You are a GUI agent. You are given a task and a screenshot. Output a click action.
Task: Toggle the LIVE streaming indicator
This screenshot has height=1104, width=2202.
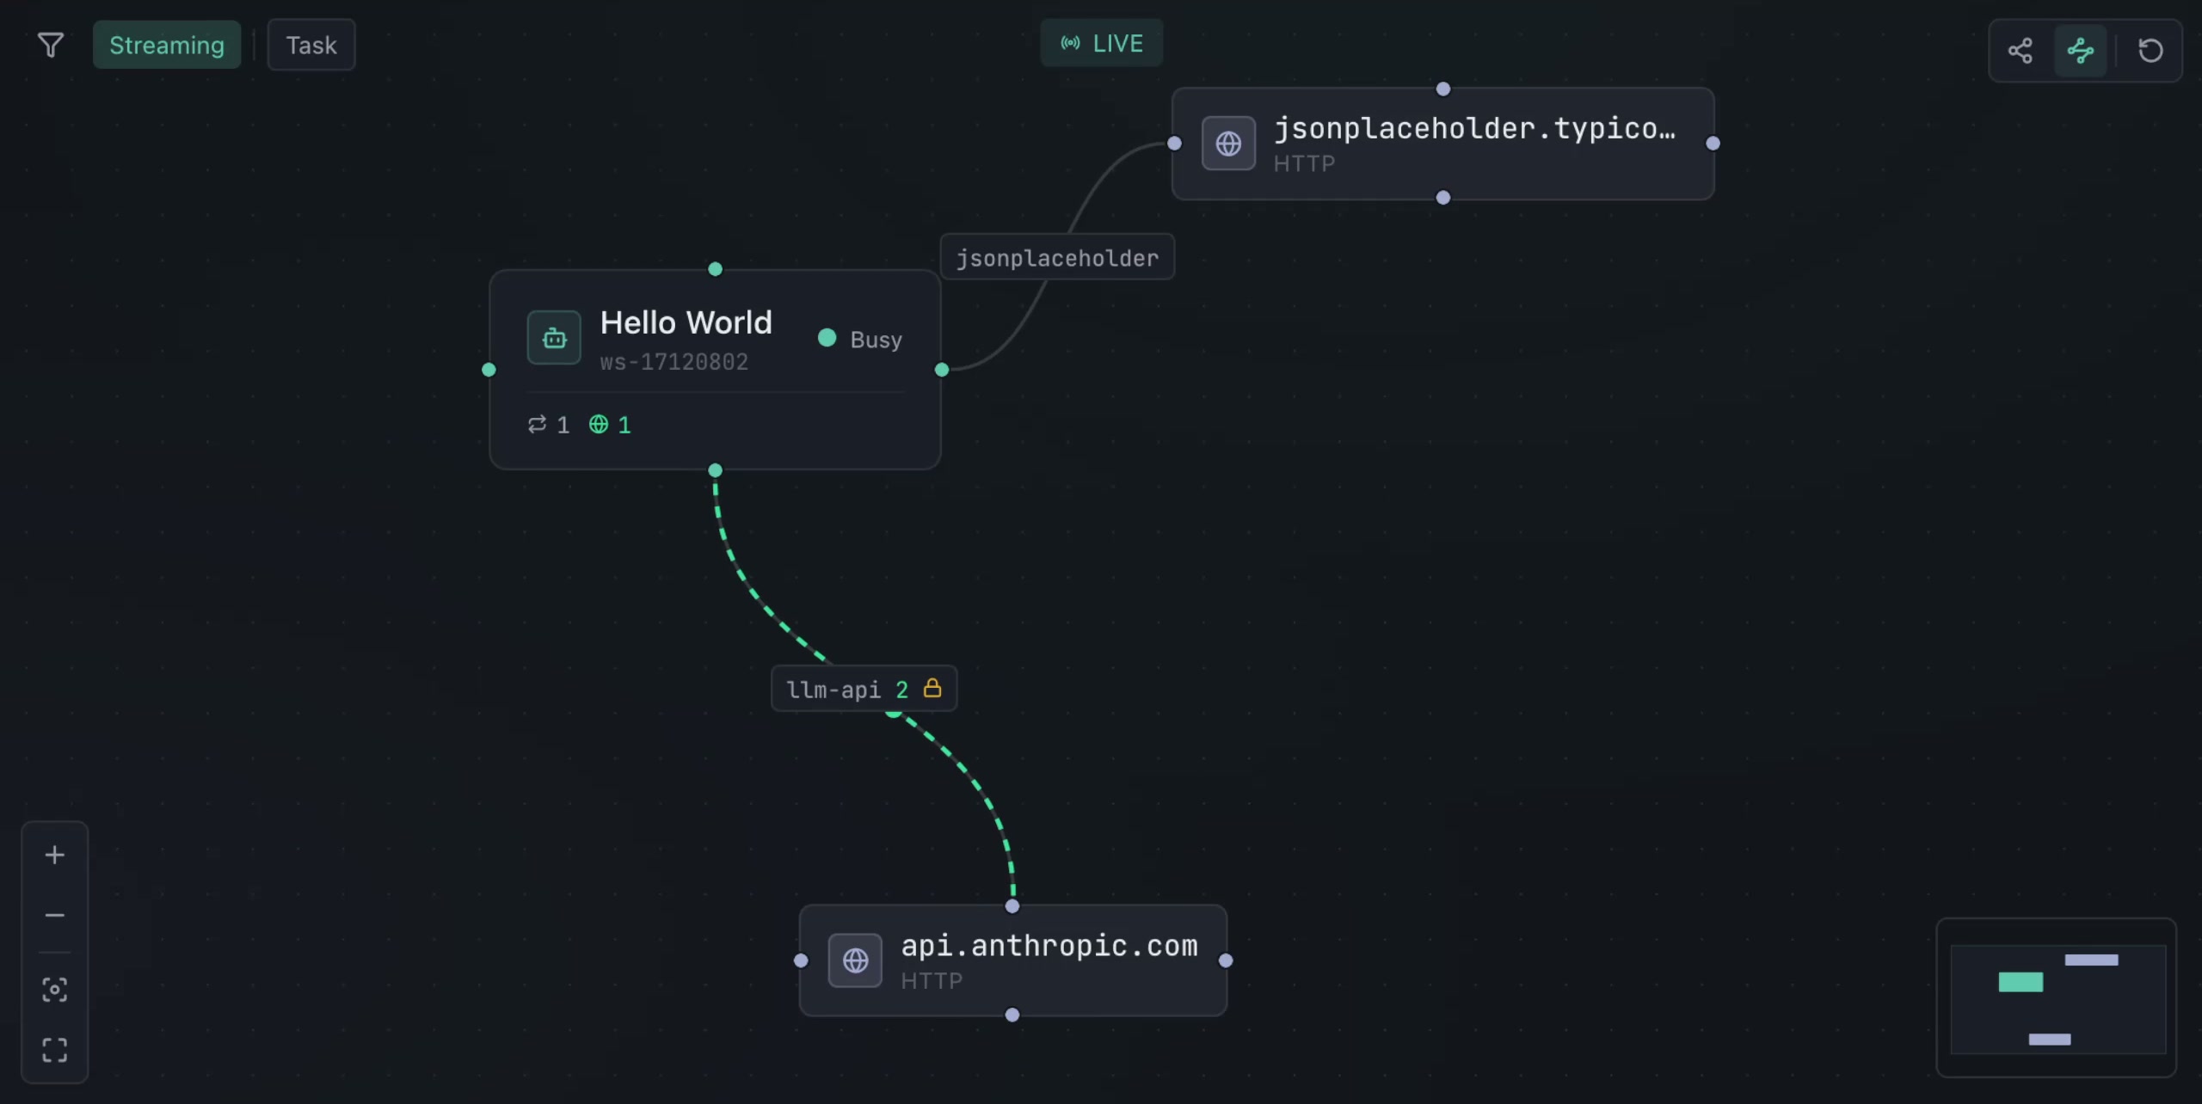click(x=1101, y=42)
